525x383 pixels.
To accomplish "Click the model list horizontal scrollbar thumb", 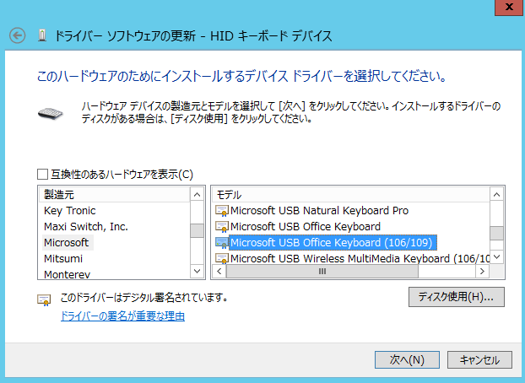I will (x=322, y=271).
